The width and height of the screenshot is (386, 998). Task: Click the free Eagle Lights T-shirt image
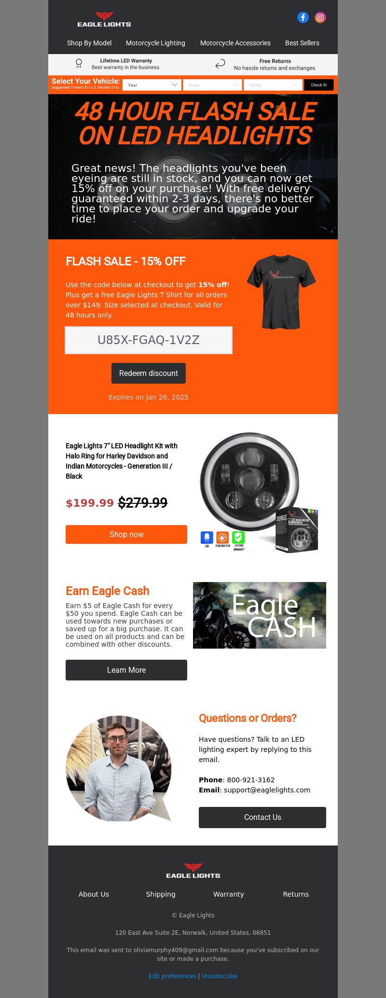pos(281,292)
